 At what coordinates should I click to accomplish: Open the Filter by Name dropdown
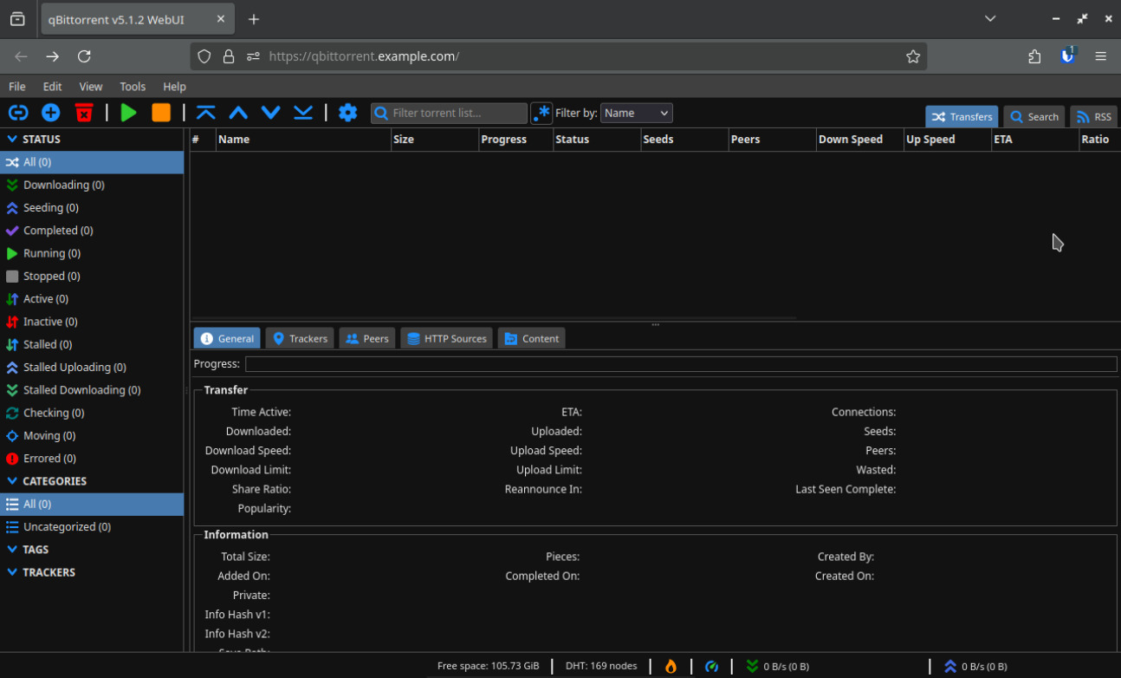click(636, 114)
